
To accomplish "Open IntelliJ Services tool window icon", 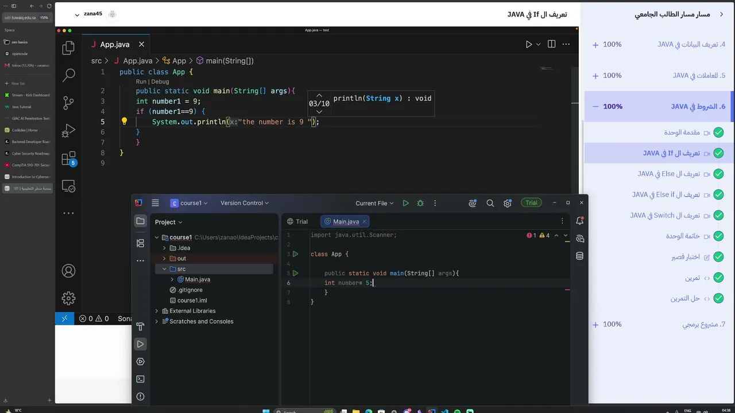I will [x=141, y=361].
